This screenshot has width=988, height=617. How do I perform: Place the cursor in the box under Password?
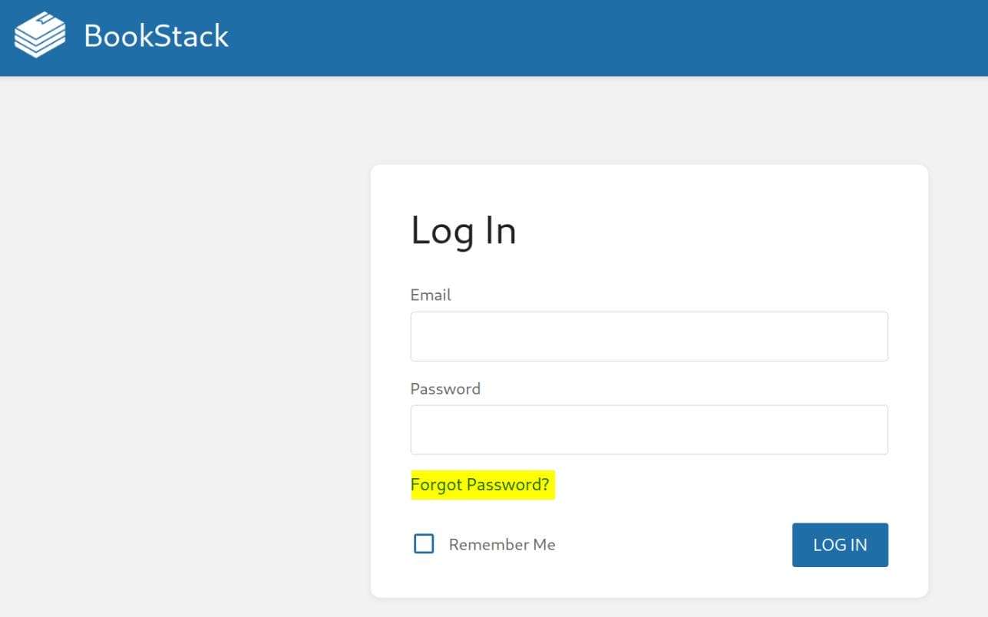click(649, 430)
